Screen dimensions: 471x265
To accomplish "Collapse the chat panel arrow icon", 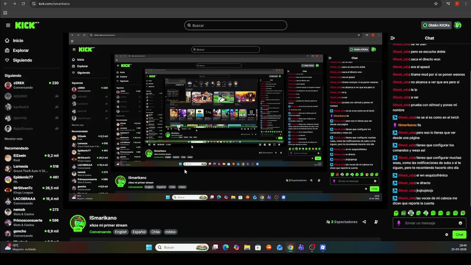I will (393, 38).
